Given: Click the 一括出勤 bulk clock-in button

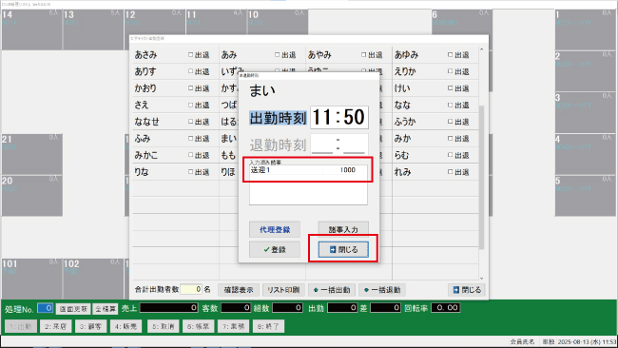Looking at the screenshot, I should point(332,290).
